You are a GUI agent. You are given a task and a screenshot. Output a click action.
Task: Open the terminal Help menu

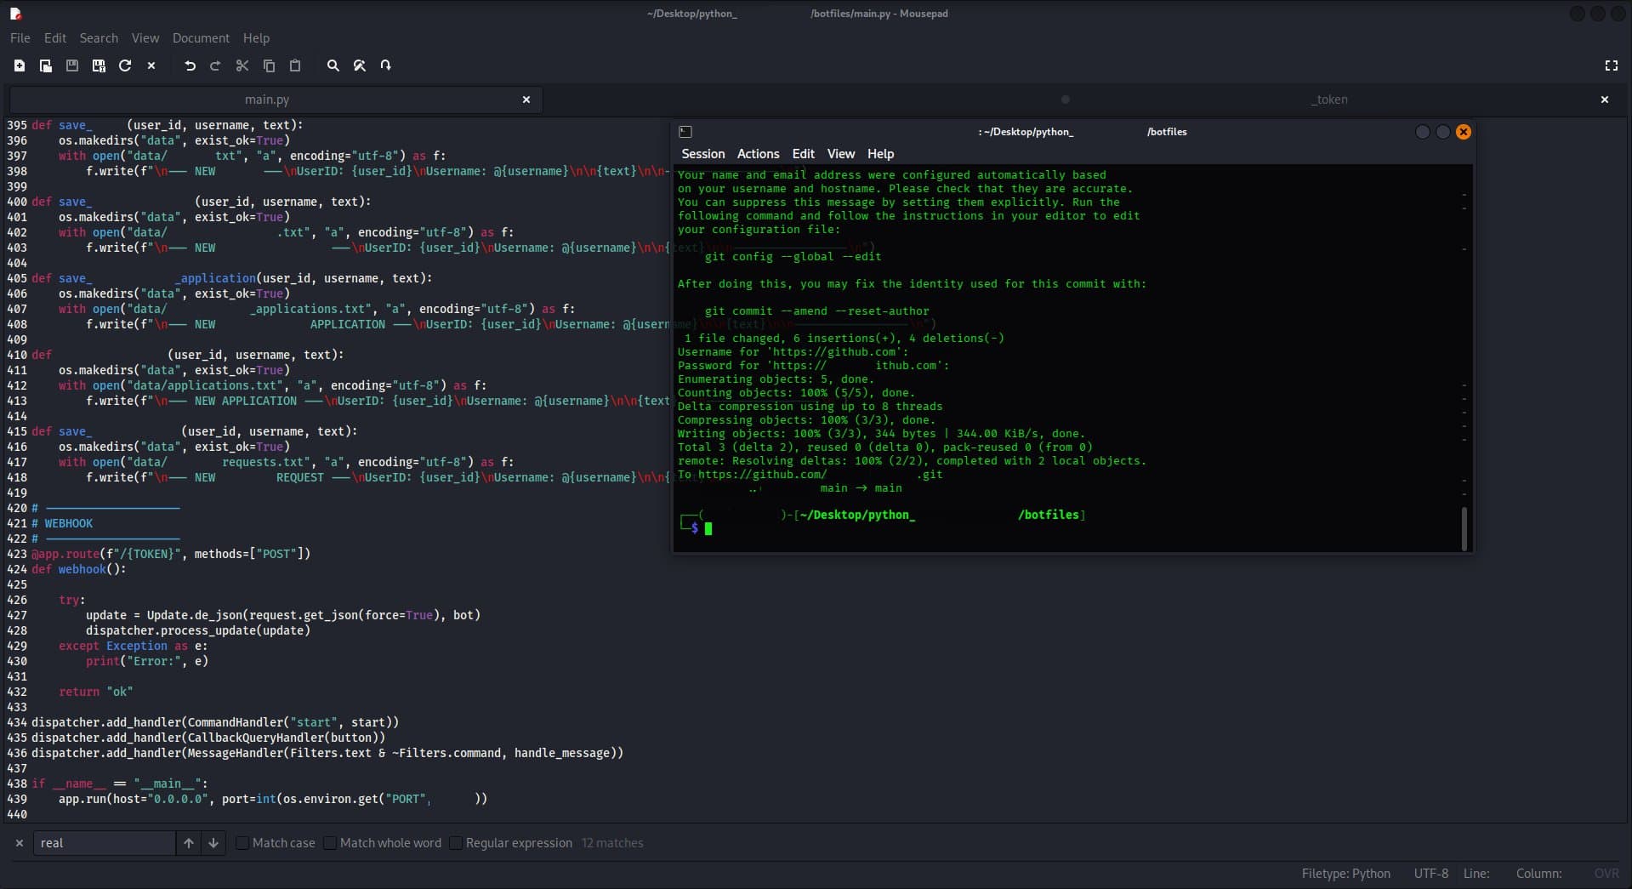pyautogui.click(x=881, y=154)
